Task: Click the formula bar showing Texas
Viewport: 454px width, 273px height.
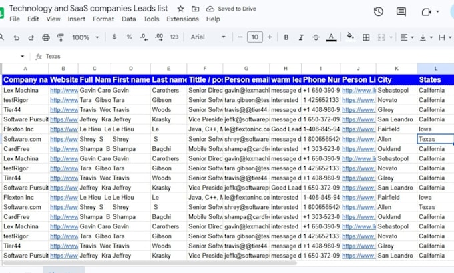Action: 249,57
